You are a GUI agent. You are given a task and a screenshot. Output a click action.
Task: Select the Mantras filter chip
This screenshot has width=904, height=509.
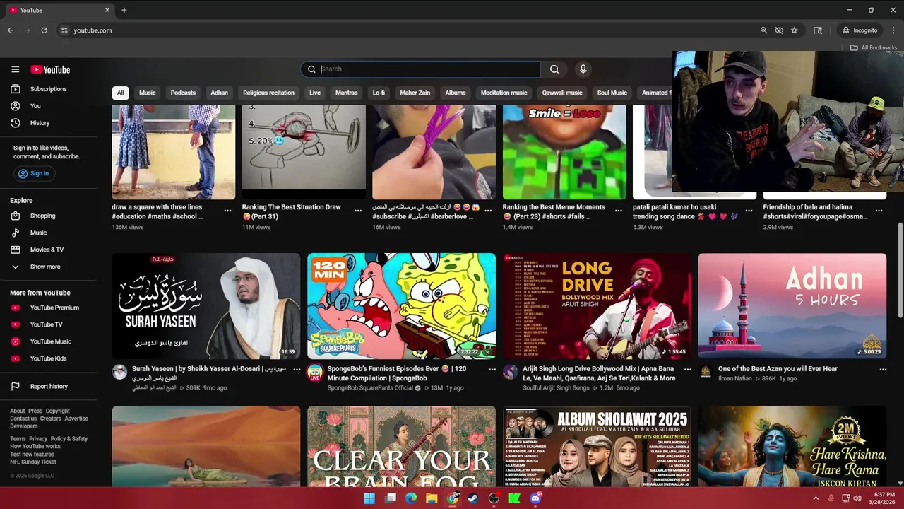(x=346, y=93)
